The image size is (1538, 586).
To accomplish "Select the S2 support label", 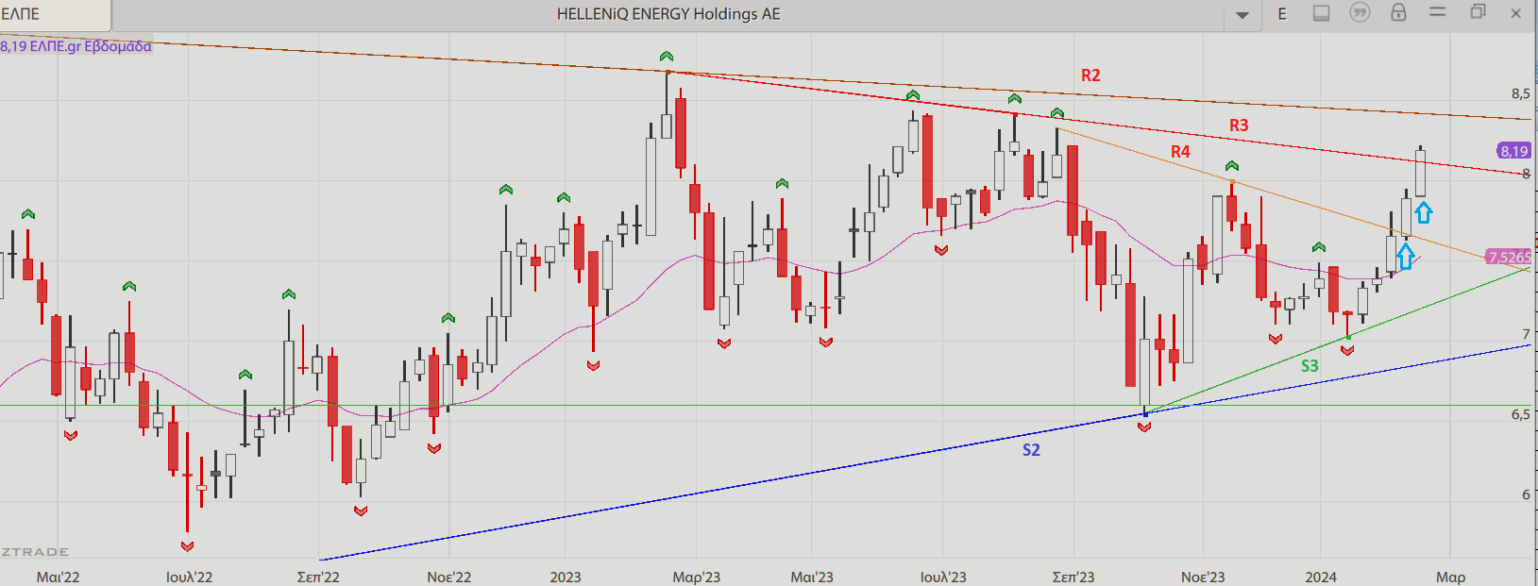I will coord(1031,450).
